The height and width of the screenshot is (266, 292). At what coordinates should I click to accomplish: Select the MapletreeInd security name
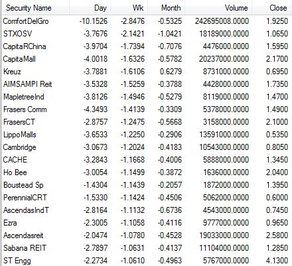(x=24, y=97)
